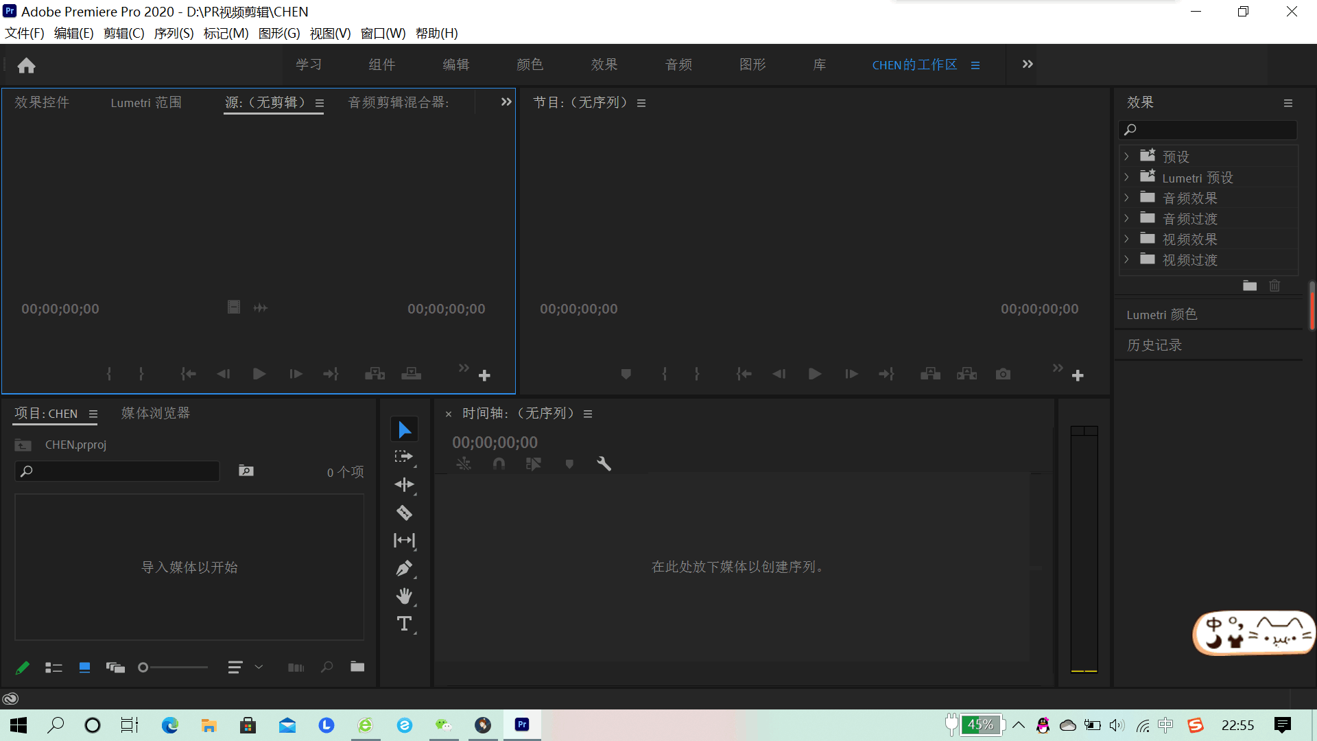Click Insert button in Source monitor

pyautogui.click(x=375, y=374)
